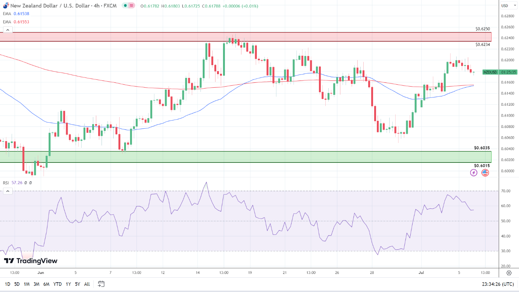This screenshot has width=519, height=292.
Task: Click the 0.62800 price axis label
Action: 508,16
